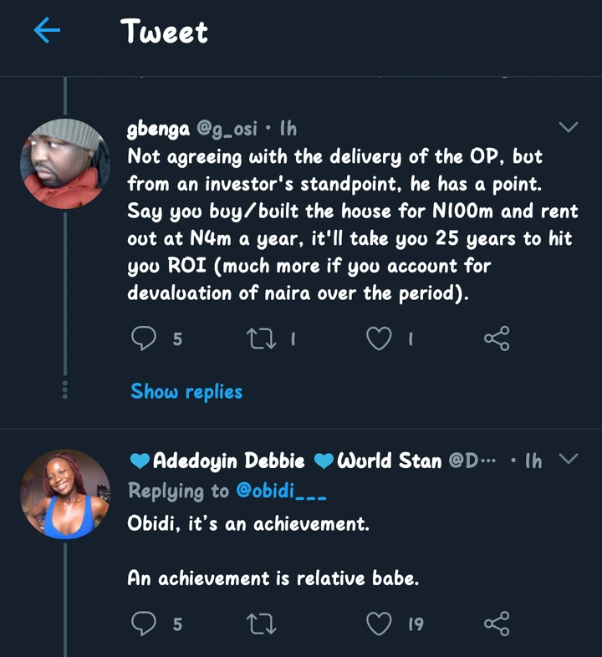
Task: Open the @obidi___ mention link
Action: [x=282, y=491]
